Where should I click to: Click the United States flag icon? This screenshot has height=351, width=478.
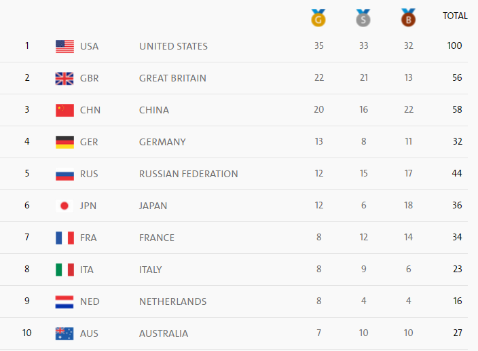click(x=65, y=46)
